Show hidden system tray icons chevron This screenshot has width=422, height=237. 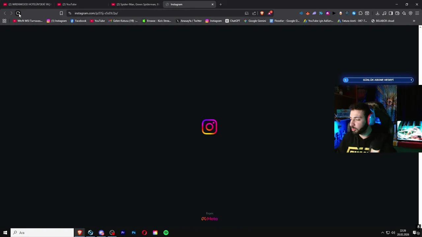[382, 233]
